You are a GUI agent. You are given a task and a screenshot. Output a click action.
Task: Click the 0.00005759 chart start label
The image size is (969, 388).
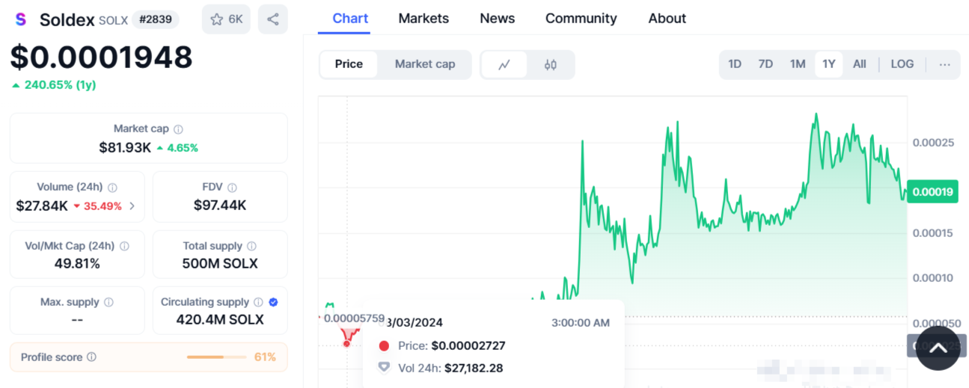click(x=354, y=318)
